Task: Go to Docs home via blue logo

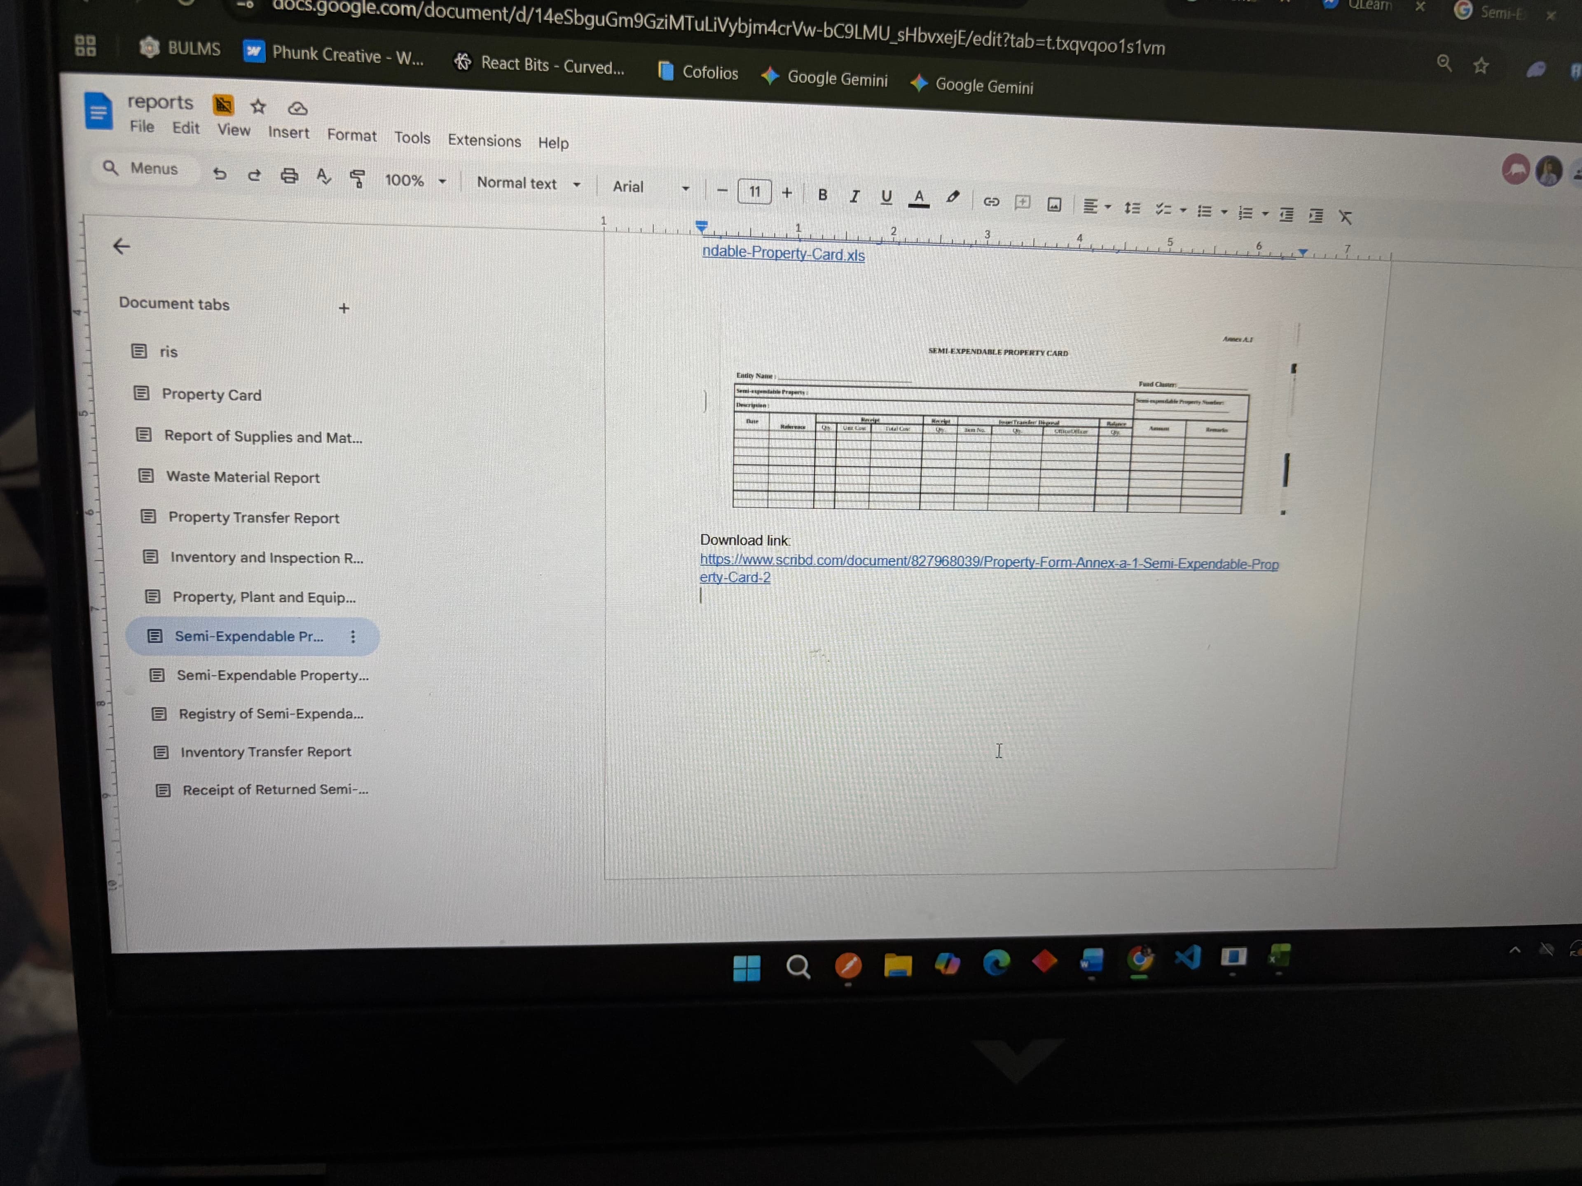Action: [x=99, y=111]
